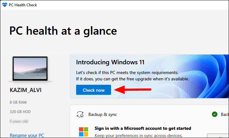Click the backup status text beside the green check

[x=225, y=114]
